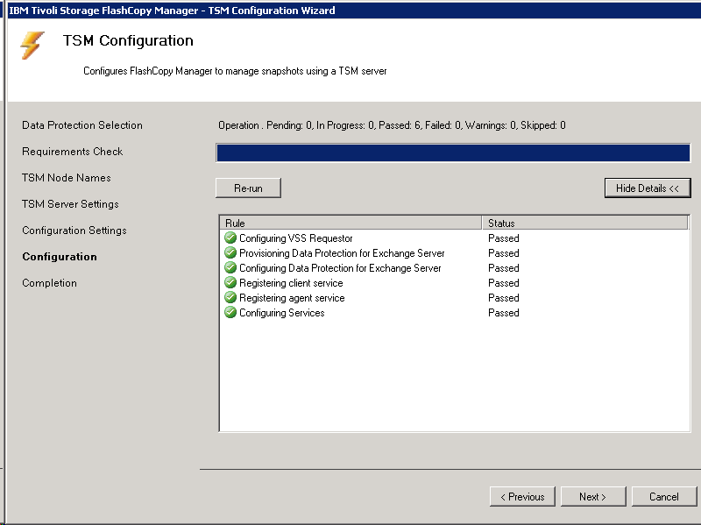Click green check icon for Provisioning Data Protection
The height and width of the screenshot is (525, 701).
pos(230,253)
